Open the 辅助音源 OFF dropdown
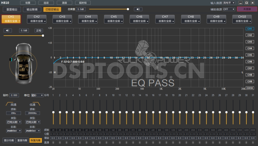Image resolution: width=258 pixels, height=146 pixels. point(229,9)
